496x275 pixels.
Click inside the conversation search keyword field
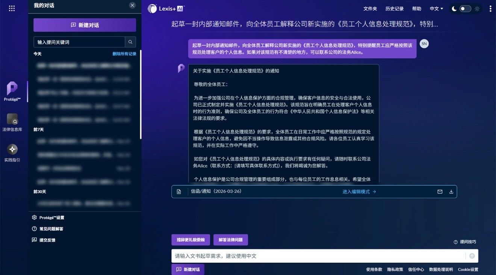pos(79,42)
